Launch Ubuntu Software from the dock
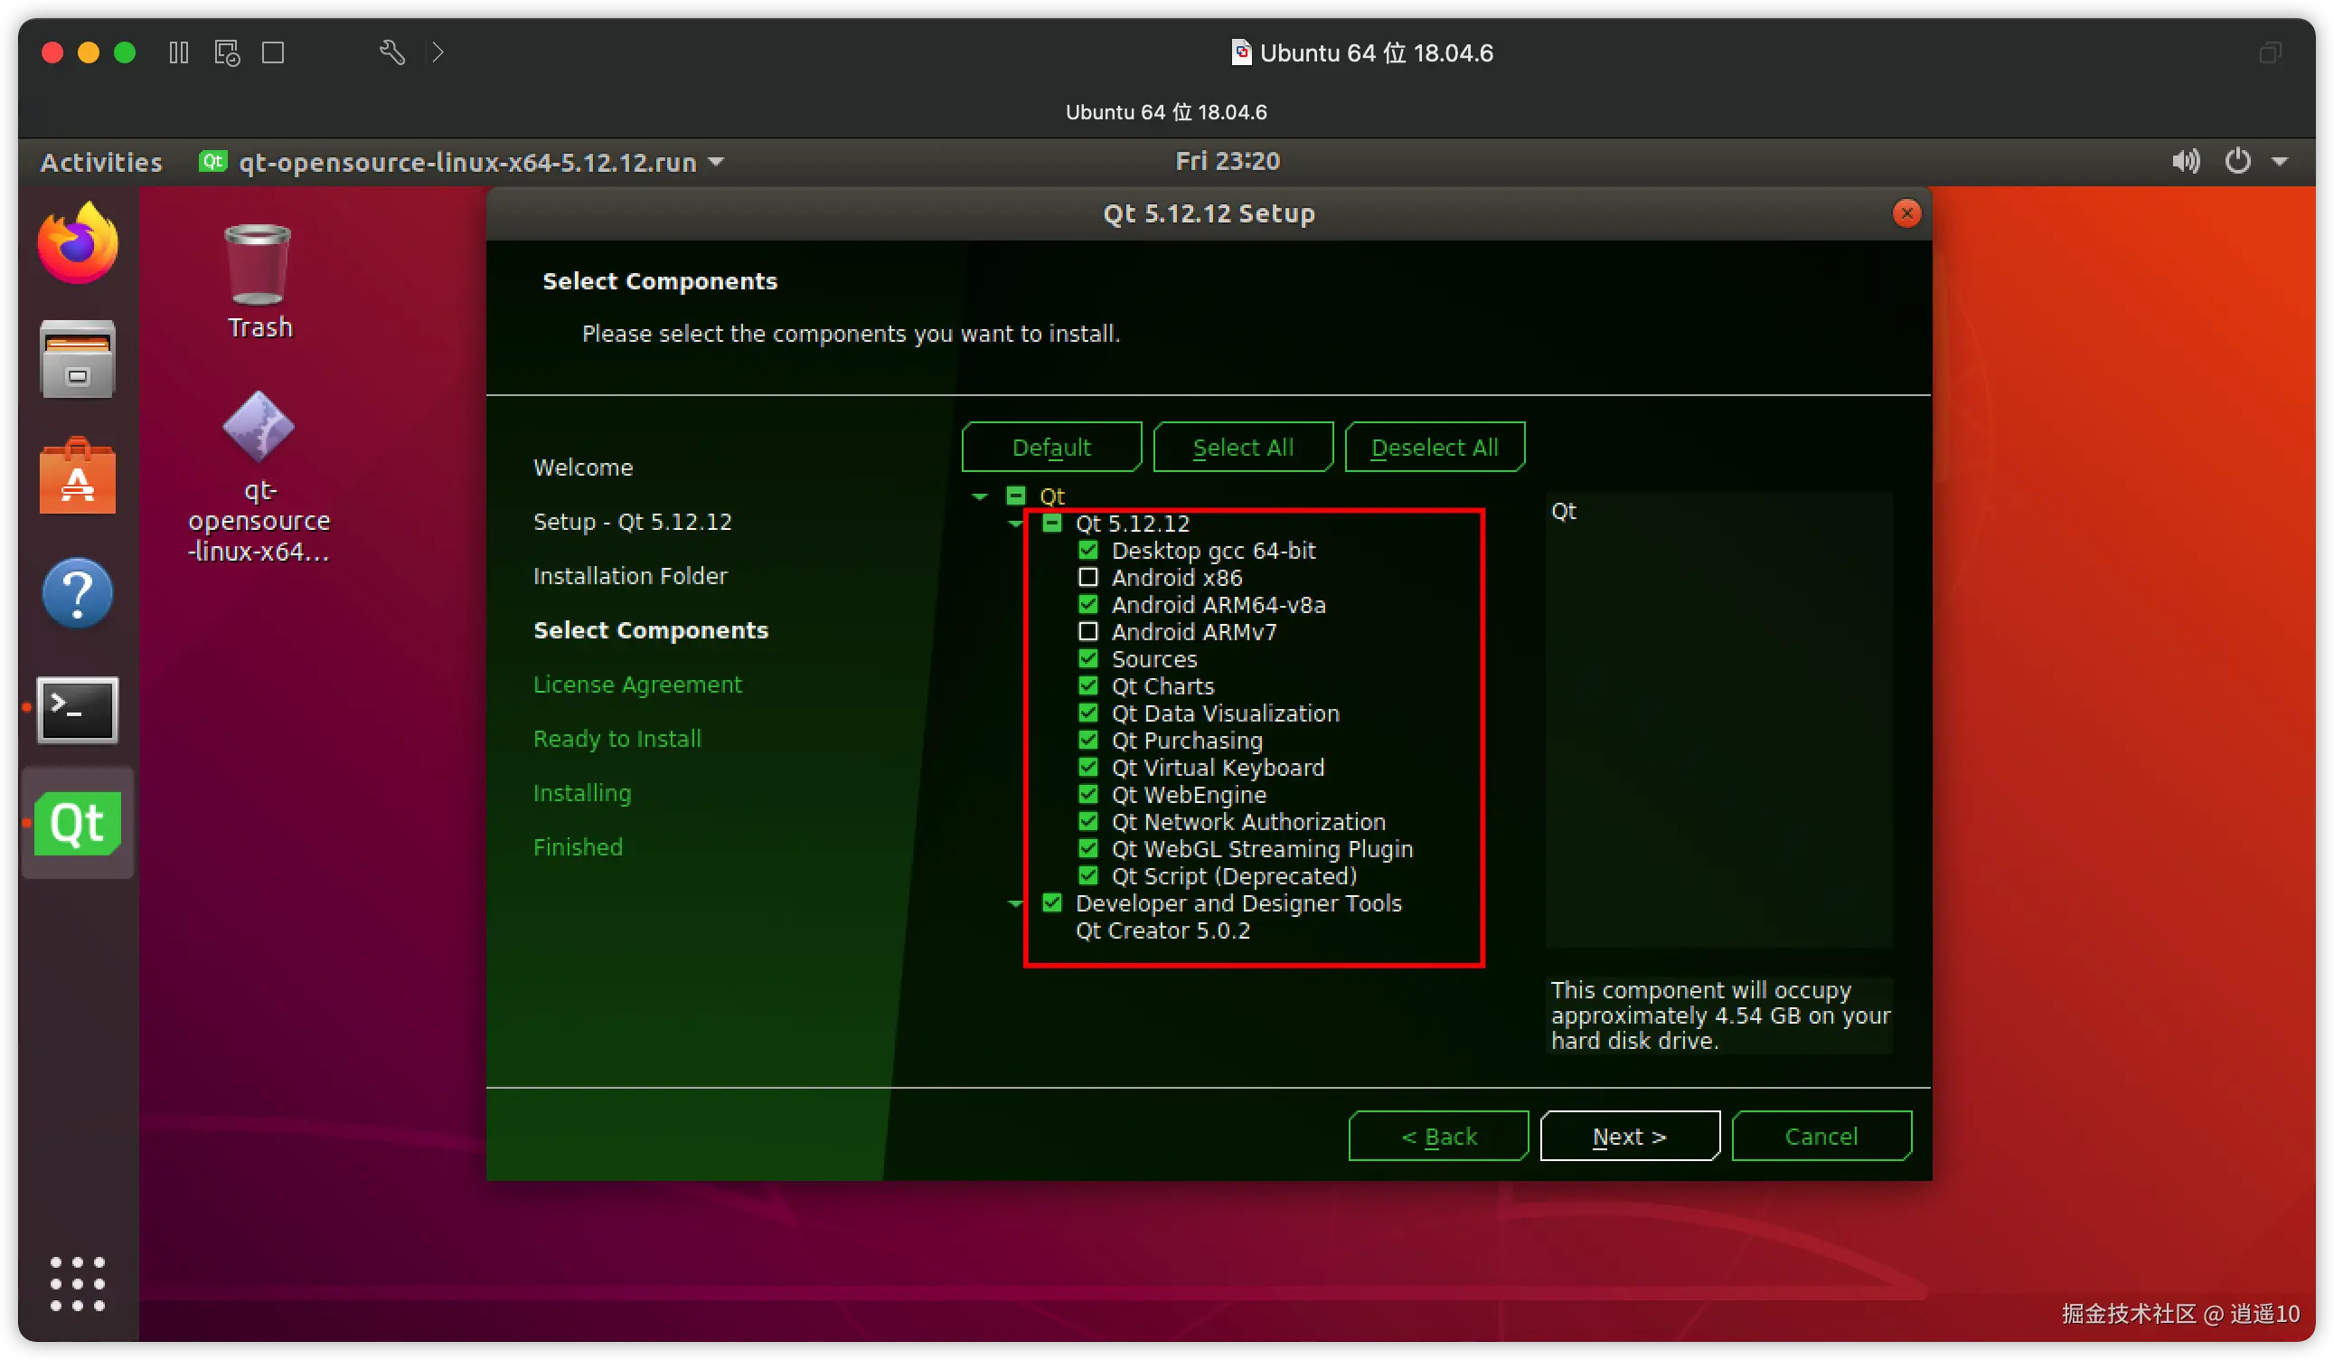Viewport: 2334px width, 1360px height. pos(78,477)
